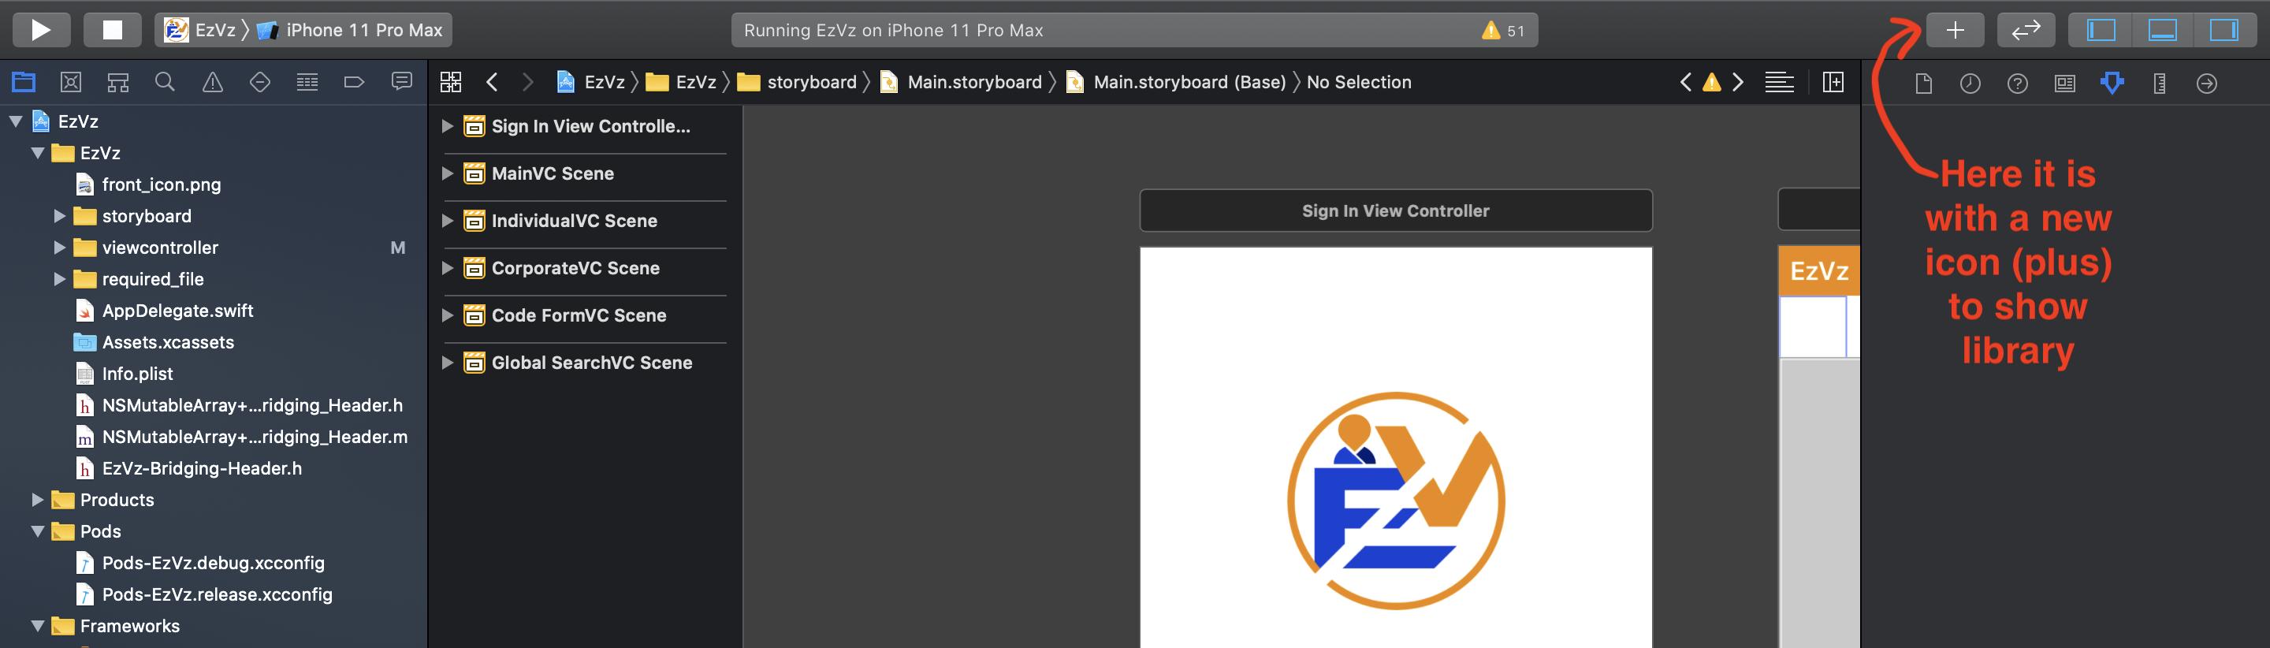Image resolution: width=2270 pixels, height=648 pixels.
Task: Click the 51 warnings indicator
Action: (1503, 31)
